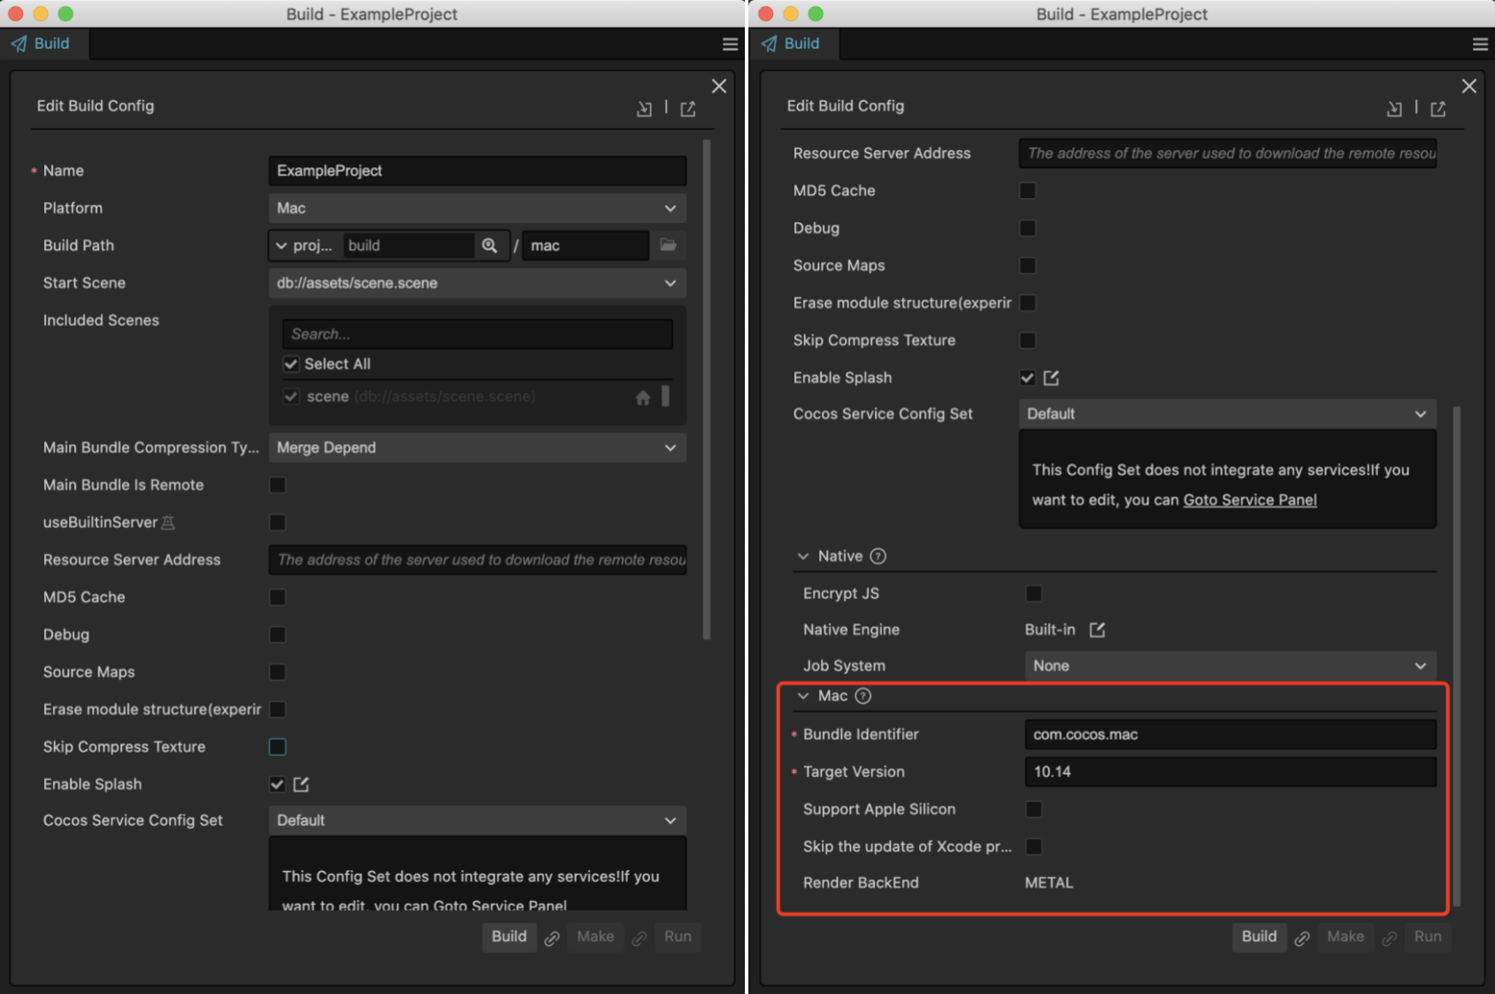Screen dimensions: 1495x994
Task: Edit splash settings icon in left window
Action: (x=301, y=784)
